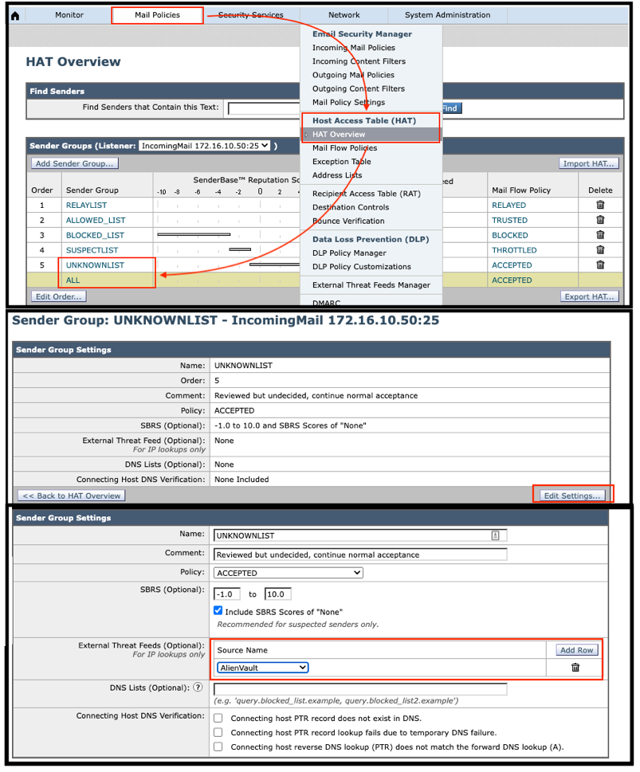Click the Add Row button
The width and height of the screenshot is (640, 772).
(577, 650)
